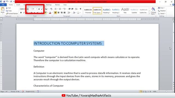Apply the Normal style

[x=88, y=11]
